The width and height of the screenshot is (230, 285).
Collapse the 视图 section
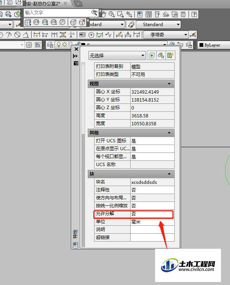coord(169,83)
